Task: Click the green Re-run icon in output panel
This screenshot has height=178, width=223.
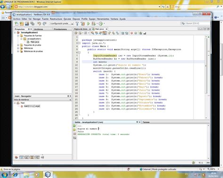Action: point(75,126)
